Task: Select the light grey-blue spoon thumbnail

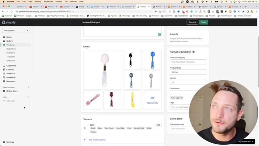Action: point(152,80)
